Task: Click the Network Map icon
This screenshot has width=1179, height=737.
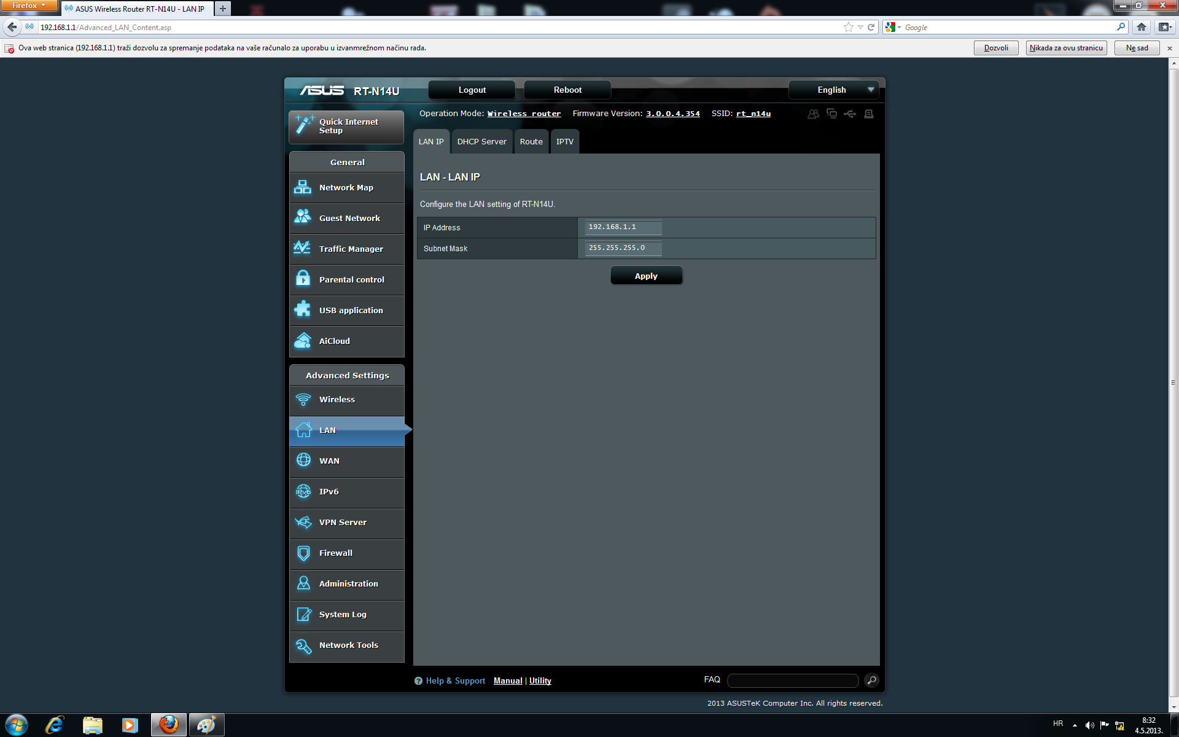Action: (x=303, y=187)
